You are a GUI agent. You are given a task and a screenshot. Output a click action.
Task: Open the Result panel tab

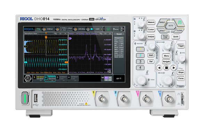coord(119,34)
